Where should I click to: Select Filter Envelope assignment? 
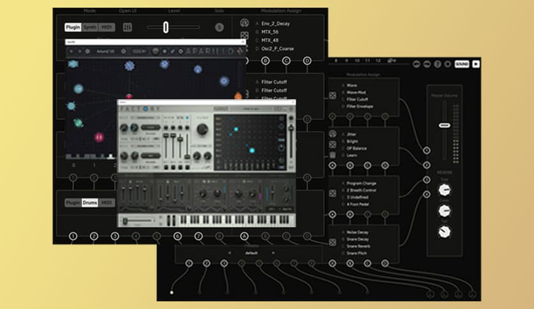[x=360, y=106]
